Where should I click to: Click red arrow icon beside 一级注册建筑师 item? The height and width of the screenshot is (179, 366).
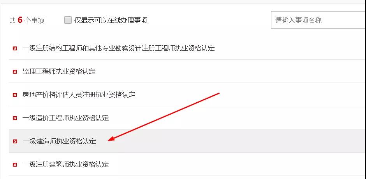15,165
